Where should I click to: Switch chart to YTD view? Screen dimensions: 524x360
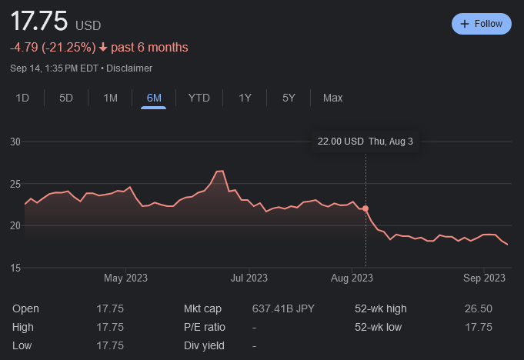point(199,98)
